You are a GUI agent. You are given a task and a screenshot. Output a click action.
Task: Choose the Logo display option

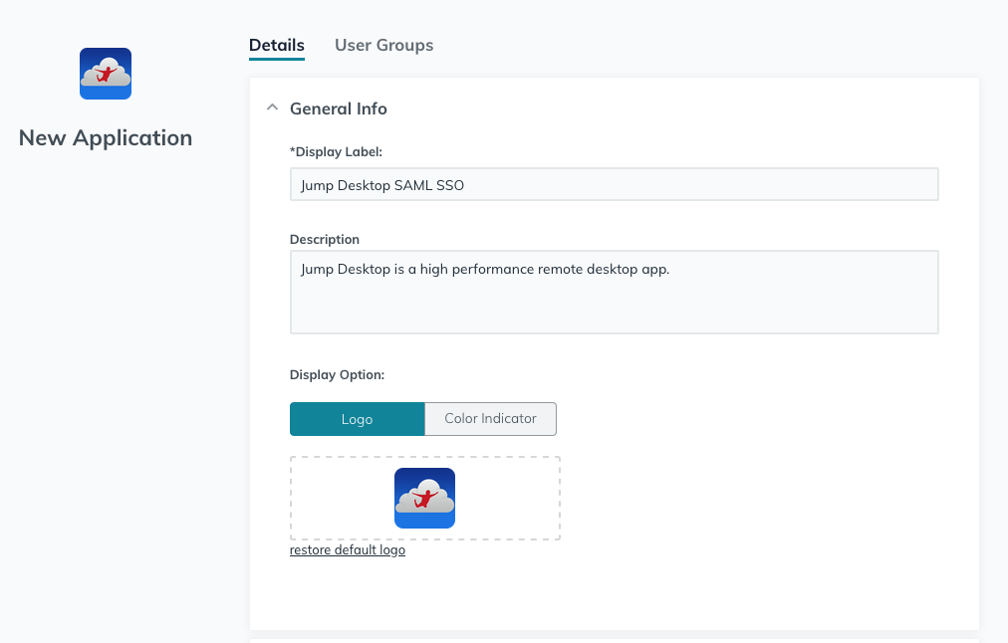pos(357,419)
